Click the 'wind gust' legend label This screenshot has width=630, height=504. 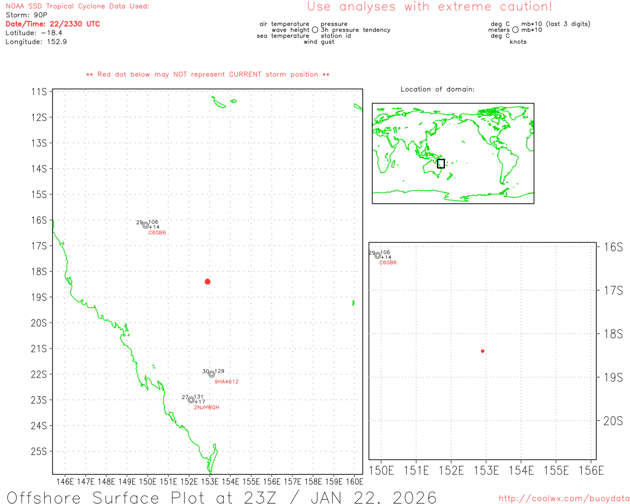(x=319, y=42)
